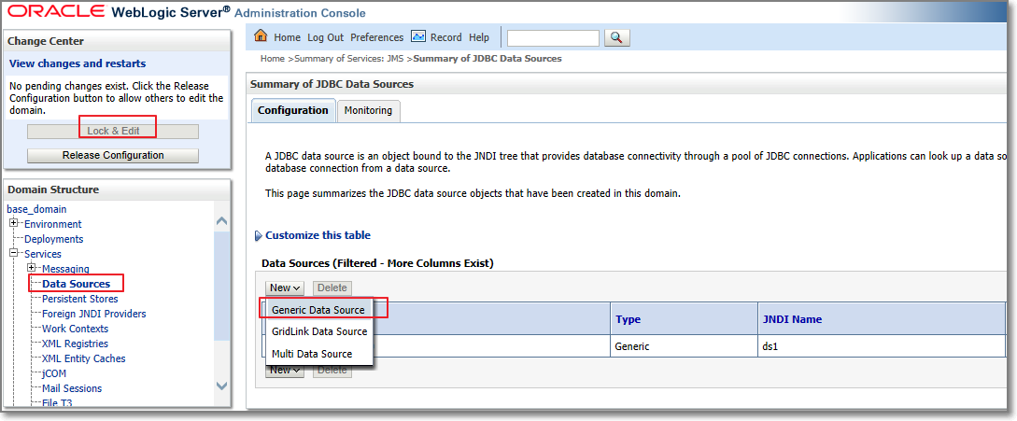Select Data Sources in Domain Structure tree

(76, 284)
